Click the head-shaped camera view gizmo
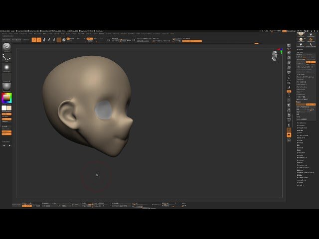Image resolution: width=319 pixels, height=239 pixels. [x=275, y=56]
